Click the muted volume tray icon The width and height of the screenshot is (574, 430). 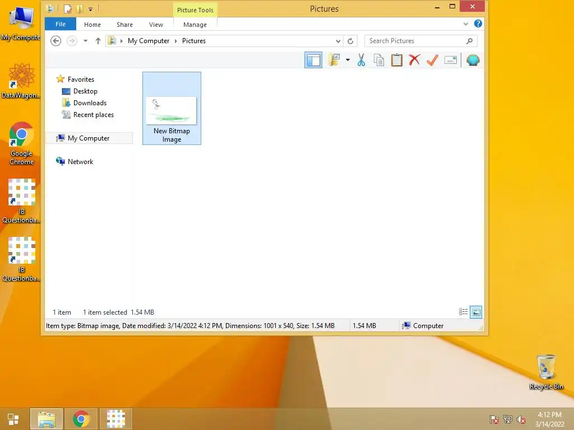521,419
